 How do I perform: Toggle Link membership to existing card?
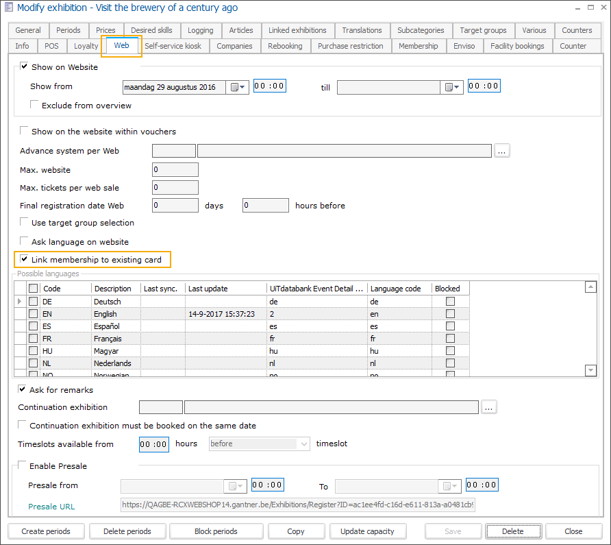coord(25,260)
